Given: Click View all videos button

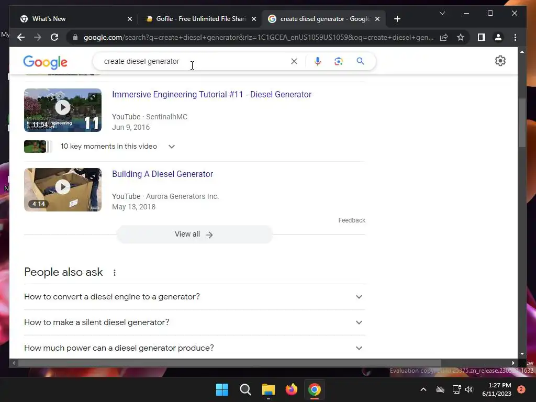Looking at the screenshot, I should pos(195,234).
